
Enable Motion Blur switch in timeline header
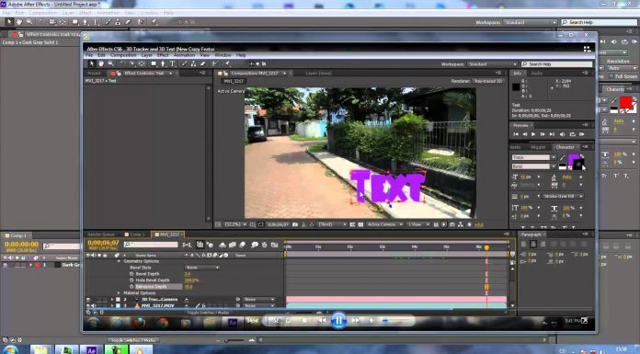(x=243, y=245)
